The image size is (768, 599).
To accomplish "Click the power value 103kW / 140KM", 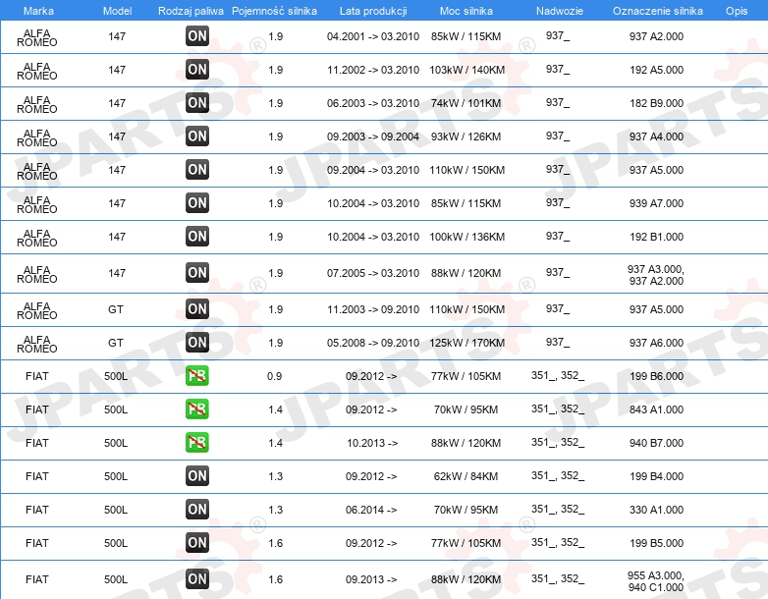I will pyautogui.click(x=466, y=70).
